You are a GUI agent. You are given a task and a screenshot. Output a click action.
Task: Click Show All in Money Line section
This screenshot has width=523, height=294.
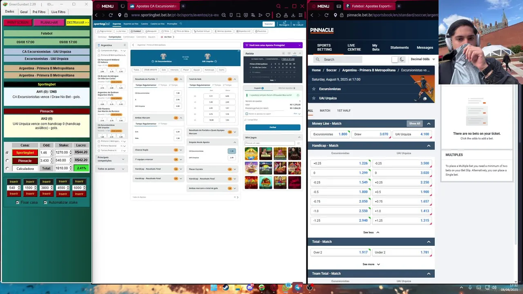pyautogui.click(x=414, y=124)
